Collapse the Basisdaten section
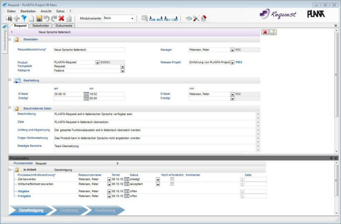Viewport: 341px width, 224px height. (10, 39)
